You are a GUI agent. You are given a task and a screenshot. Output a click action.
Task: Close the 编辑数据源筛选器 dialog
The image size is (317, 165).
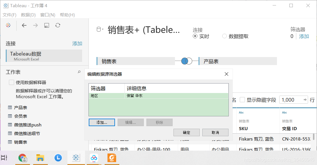tap(227, 74)
